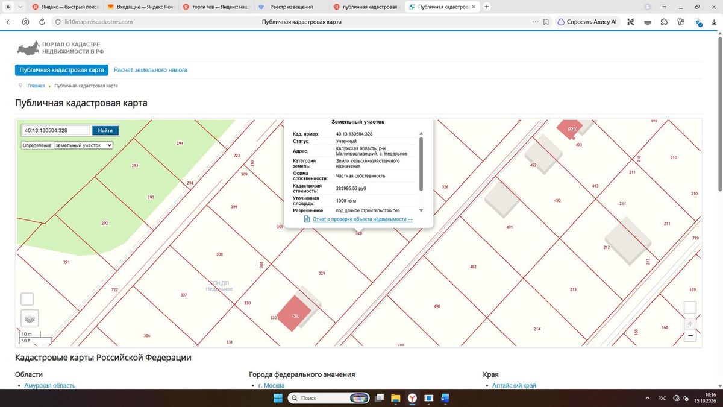Click the popup info panel scrollbar

(421, 163)
